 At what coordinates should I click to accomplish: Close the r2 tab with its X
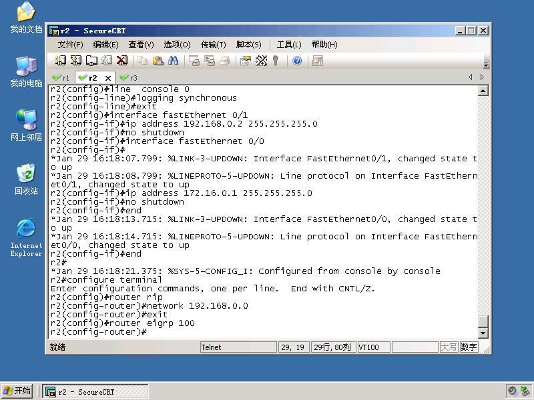click(x=108, y=78)
